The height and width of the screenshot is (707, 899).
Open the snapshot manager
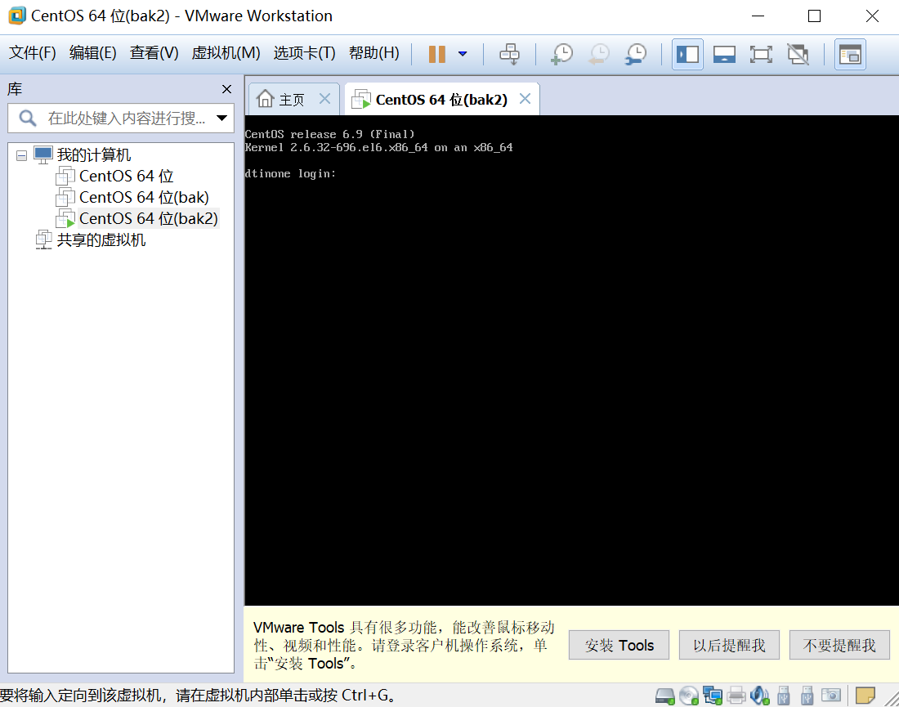coord(636,54)
